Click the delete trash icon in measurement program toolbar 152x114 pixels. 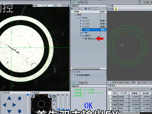[x=89, y=9]
